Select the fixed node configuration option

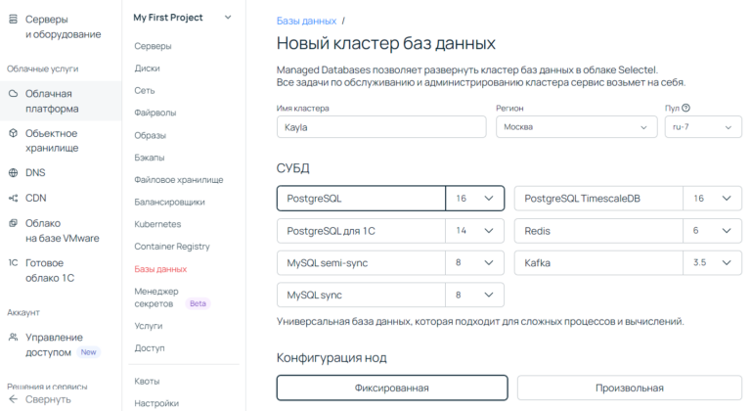coord(391,388)
